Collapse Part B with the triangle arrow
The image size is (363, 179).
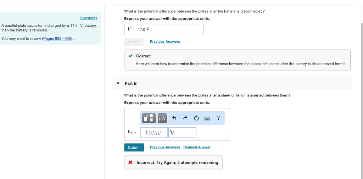[118, 83]
